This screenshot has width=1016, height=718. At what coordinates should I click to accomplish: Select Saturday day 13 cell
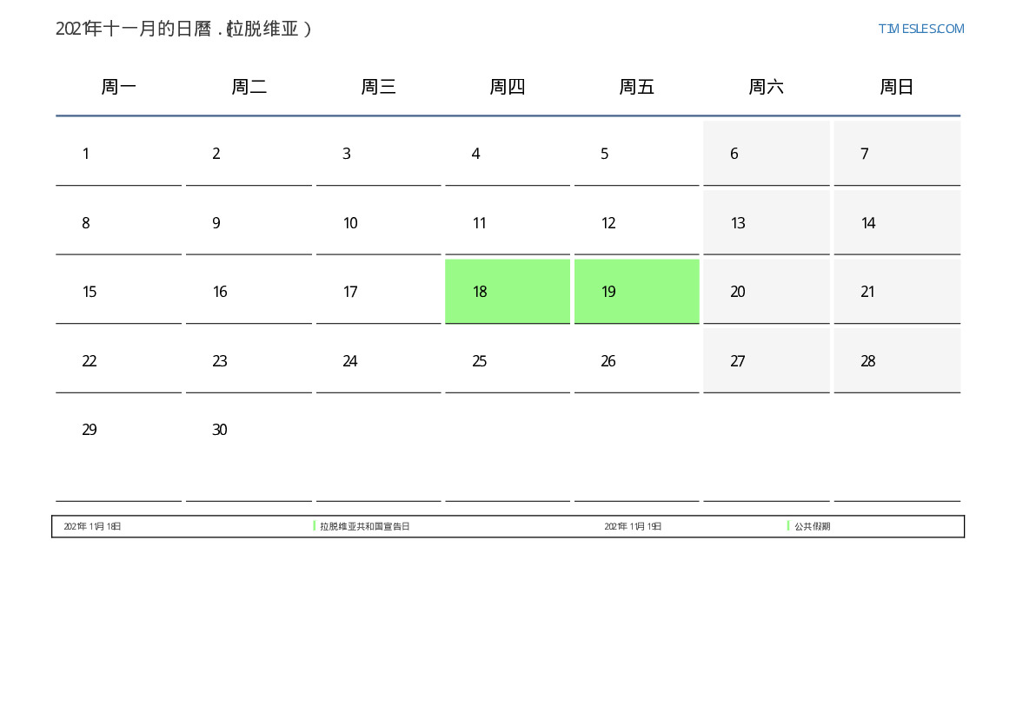767,223
